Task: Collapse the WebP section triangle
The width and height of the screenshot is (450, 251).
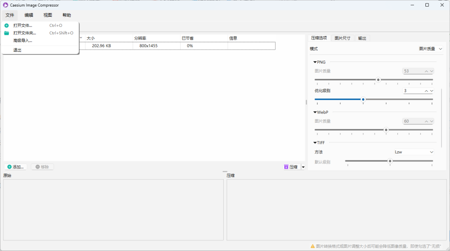Action: tap(315, 112)
